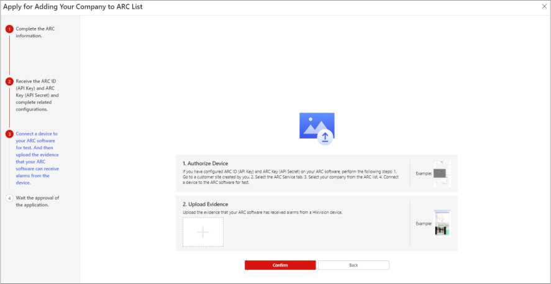Click the '1. Authorize Device' heading

click(x=205, y=163)
